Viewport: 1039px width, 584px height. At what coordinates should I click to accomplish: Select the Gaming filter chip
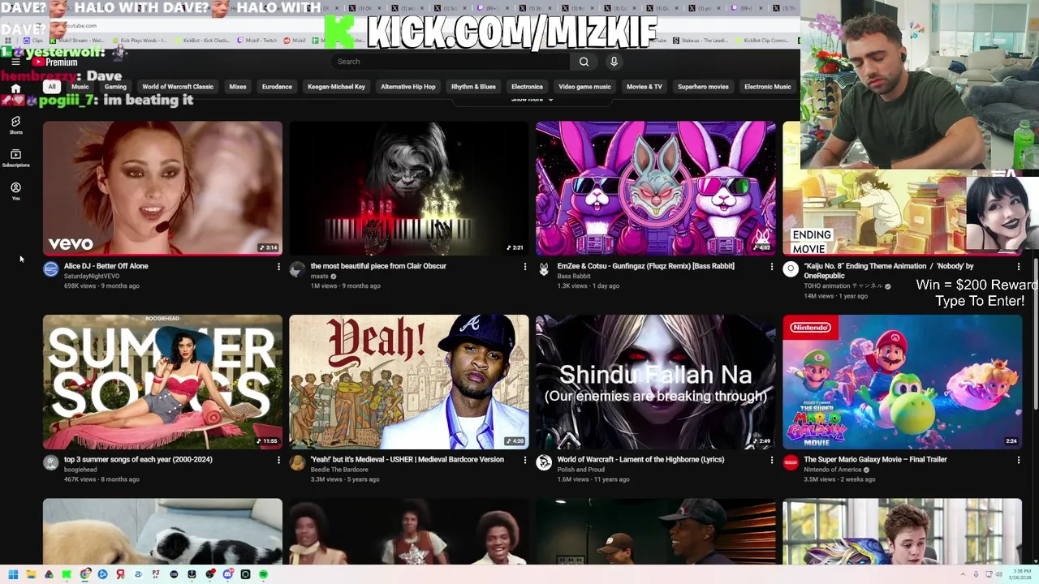click(115, 87)
